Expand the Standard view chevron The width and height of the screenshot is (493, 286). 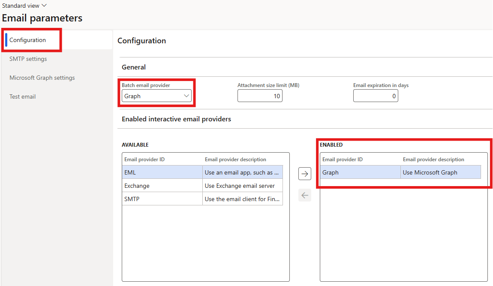(44, 6)
